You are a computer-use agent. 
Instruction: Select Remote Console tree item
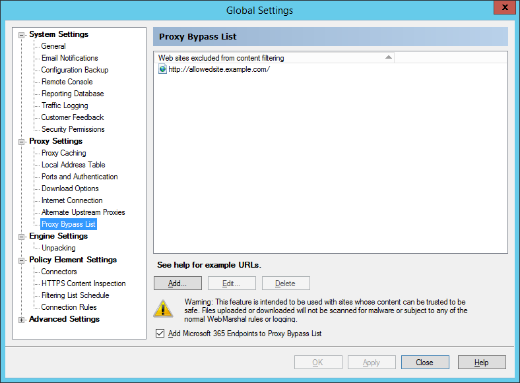pos(67,82)
